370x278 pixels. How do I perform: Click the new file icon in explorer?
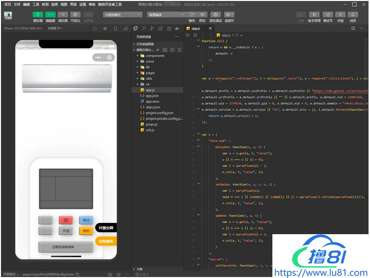(157, 50)
